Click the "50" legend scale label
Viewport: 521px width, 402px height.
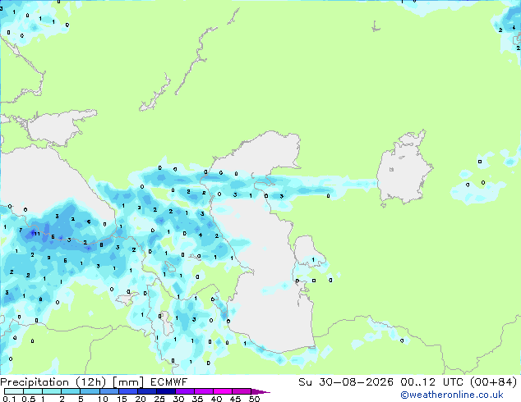coord(254,399)
